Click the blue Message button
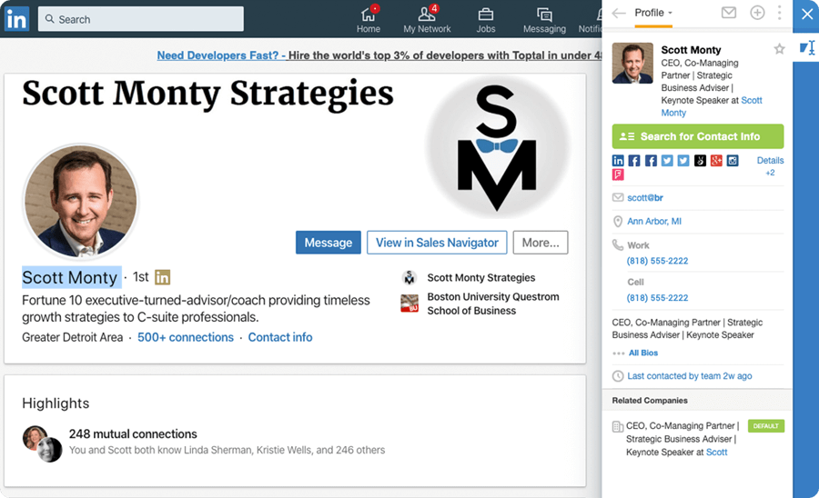Viewport: 819px width, 498px height. 328,243
